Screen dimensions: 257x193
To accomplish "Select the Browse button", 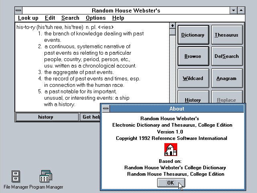I will (193, 56).
